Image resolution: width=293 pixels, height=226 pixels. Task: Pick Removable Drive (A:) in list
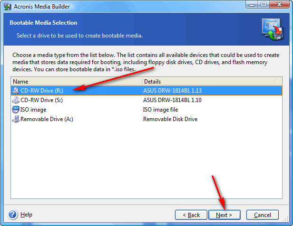tap(146, 119)
